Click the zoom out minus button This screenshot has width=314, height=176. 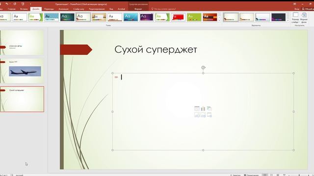point(289,175)
